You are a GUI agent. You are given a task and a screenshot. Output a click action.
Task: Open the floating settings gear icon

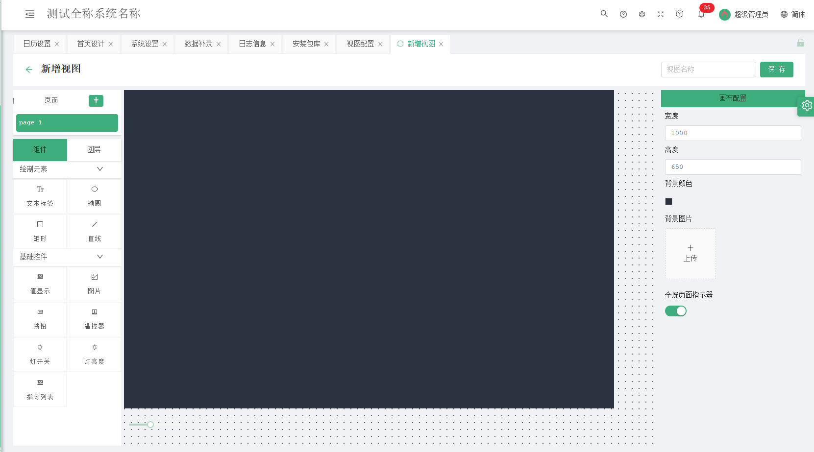coord(807,105)
